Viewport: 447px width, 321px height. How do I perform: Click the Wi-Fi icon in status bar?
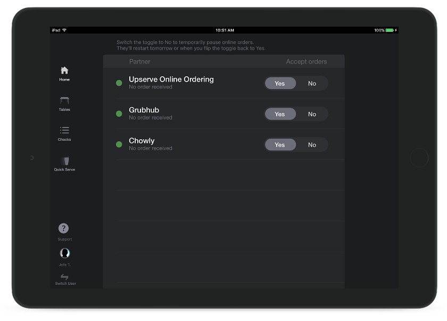click(64, 30)
